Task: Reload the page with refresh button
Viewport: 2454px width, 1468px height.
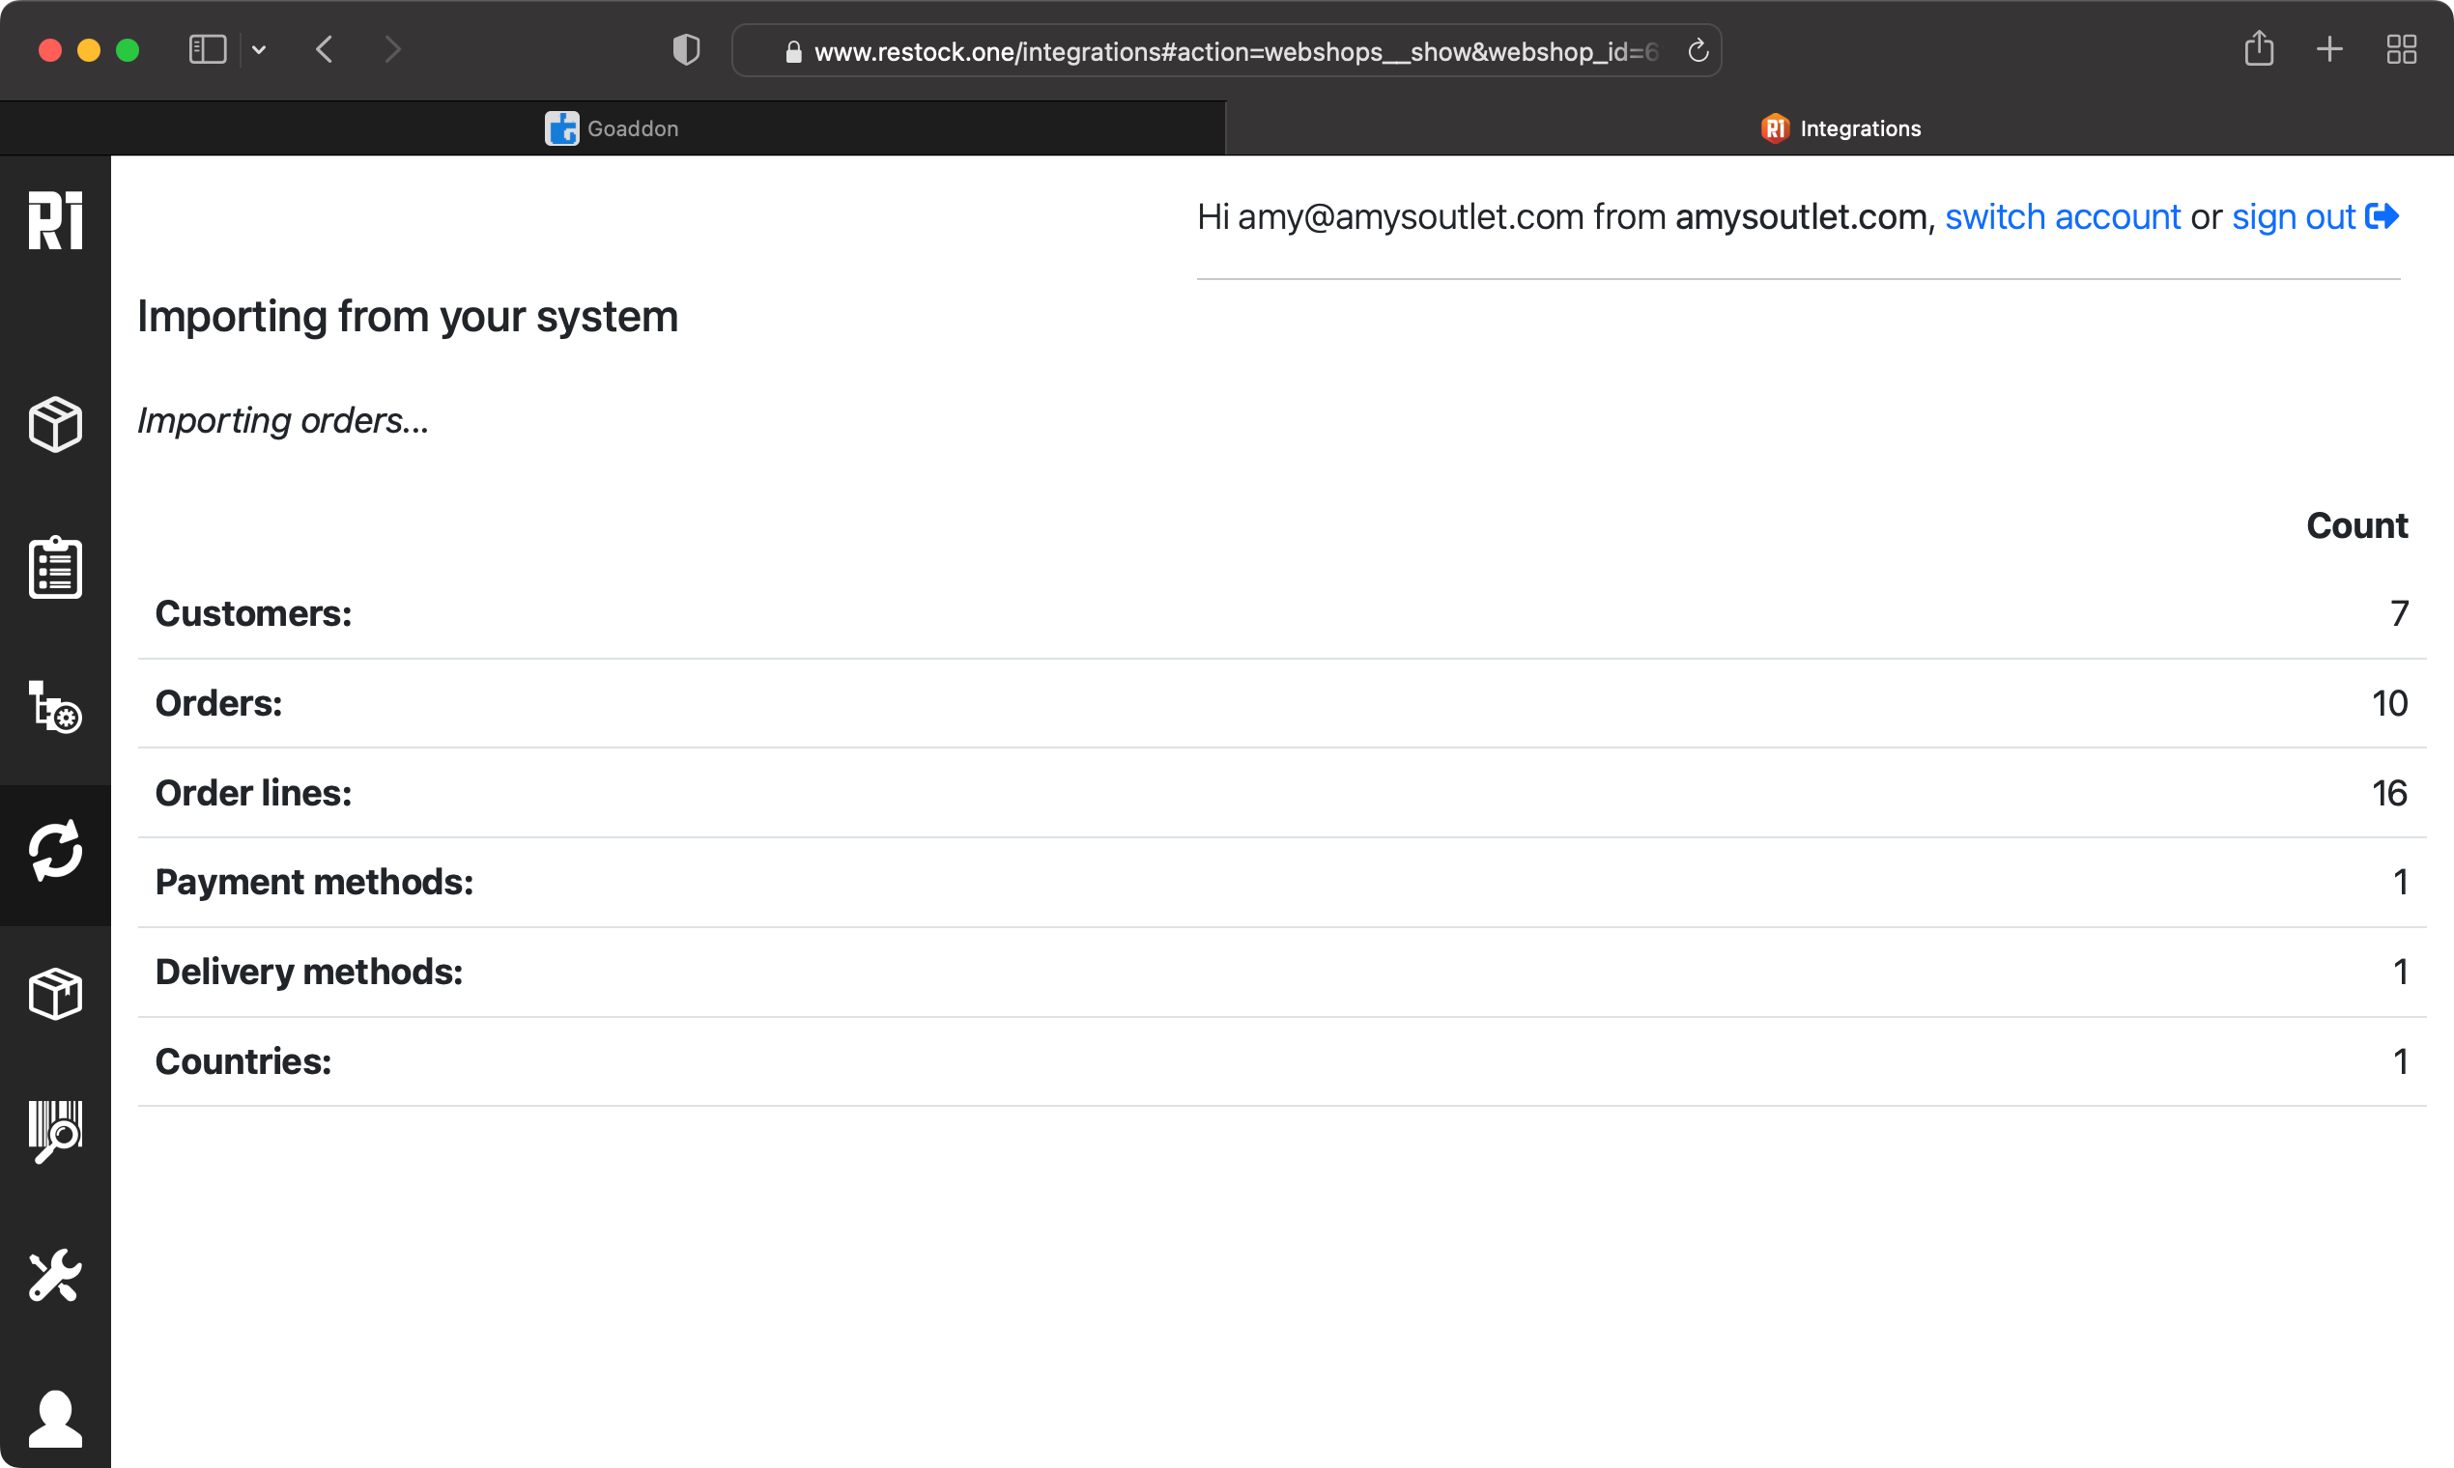Action: [1698, 50]
